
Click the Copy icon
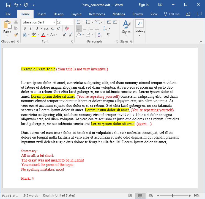point(16,28)
